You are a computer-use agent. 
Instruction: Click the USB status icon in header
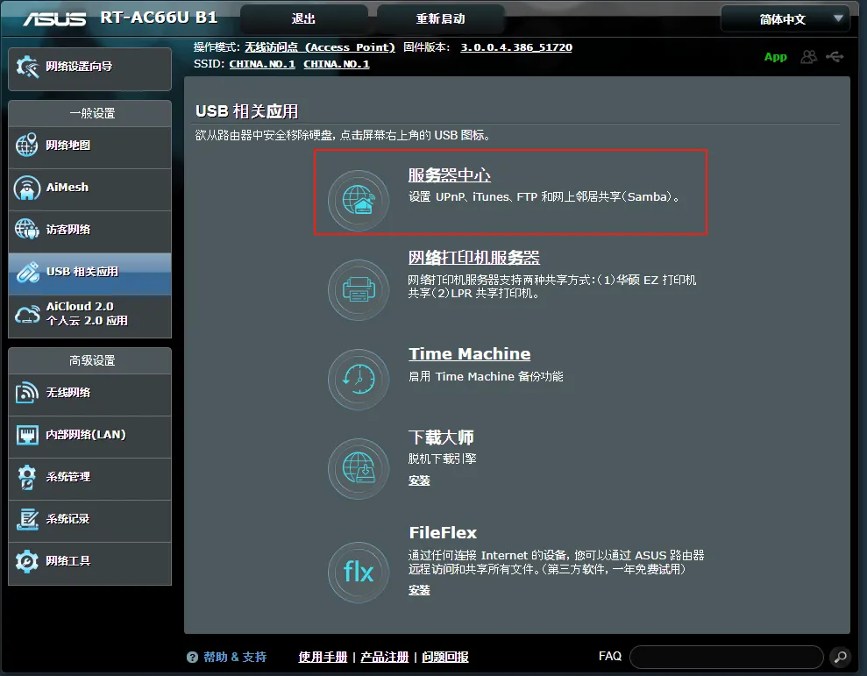click(x=835, y=56)
